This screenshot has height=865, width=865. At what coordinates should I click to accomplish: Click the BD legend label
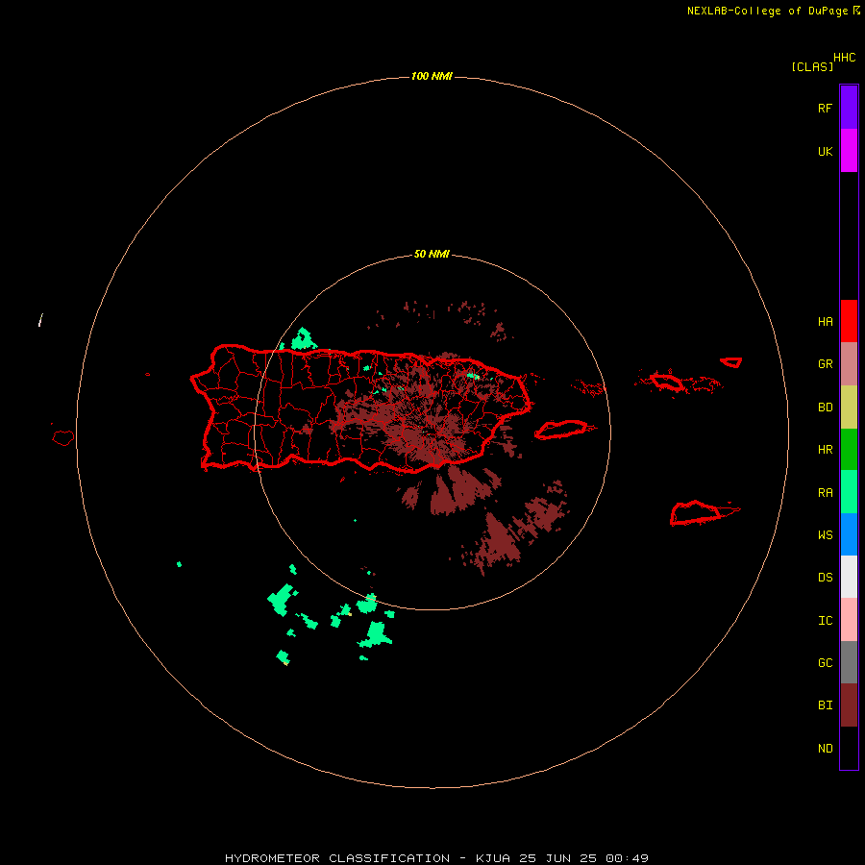(825, 408)
